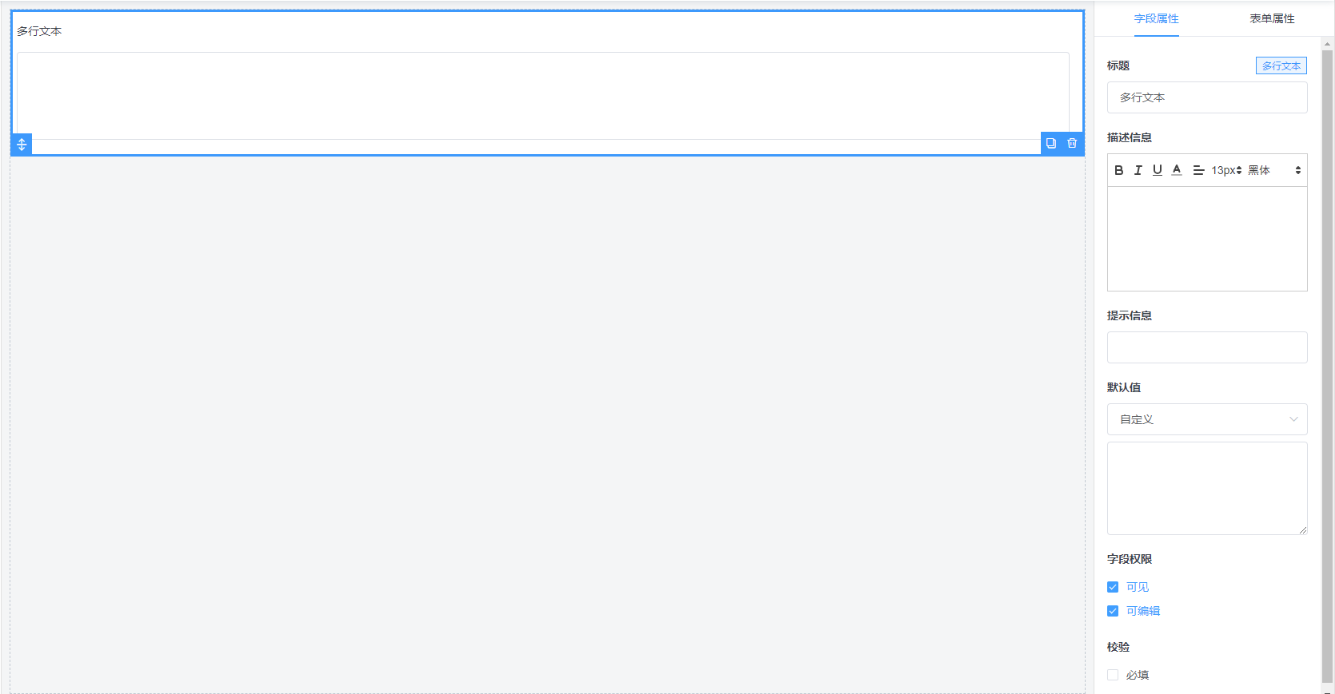
Task: Copy the 多行文本 field using duplicate icon
Action: click(1051, 144)
